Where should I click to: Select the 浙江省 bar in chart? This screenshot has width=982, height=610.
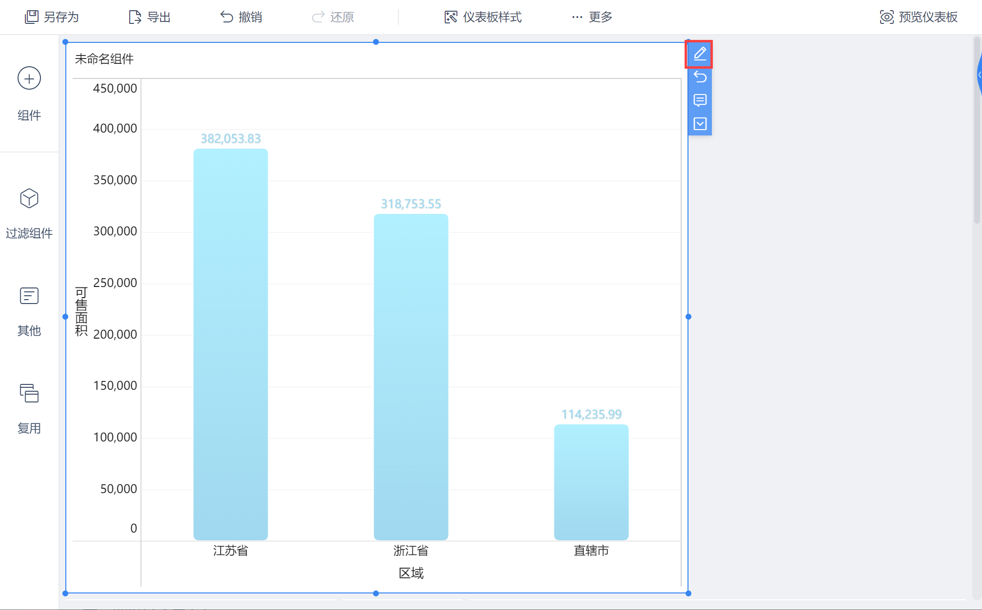[411, 376]
